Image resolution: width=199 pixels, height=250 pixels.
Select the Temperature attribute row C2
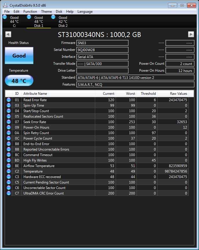pyautogui.click(x=97, y=171)
